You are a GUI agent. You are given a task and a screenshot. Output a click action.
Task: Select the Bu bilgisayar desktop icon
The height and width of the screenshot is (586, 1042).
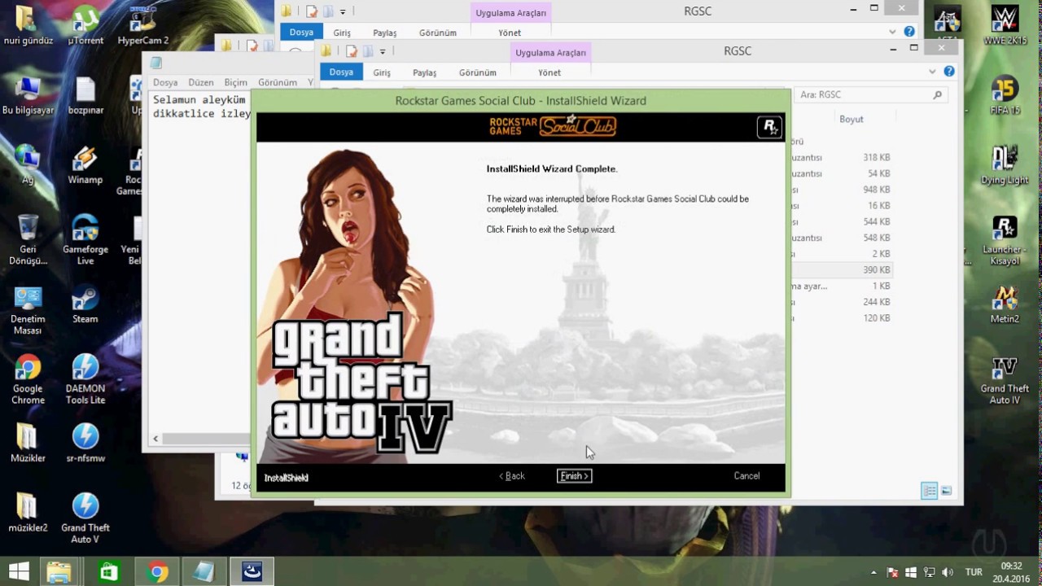28,95
